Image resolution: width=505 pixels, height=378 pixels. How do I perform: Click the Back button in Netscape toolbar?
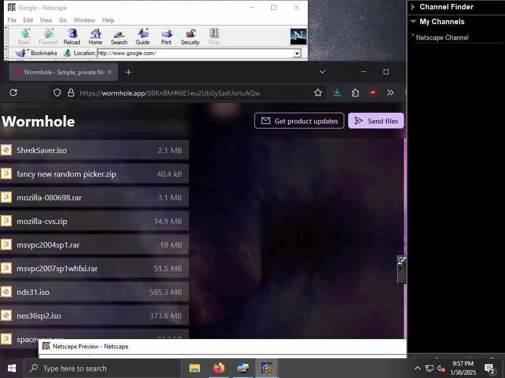(x=25, y=36)
